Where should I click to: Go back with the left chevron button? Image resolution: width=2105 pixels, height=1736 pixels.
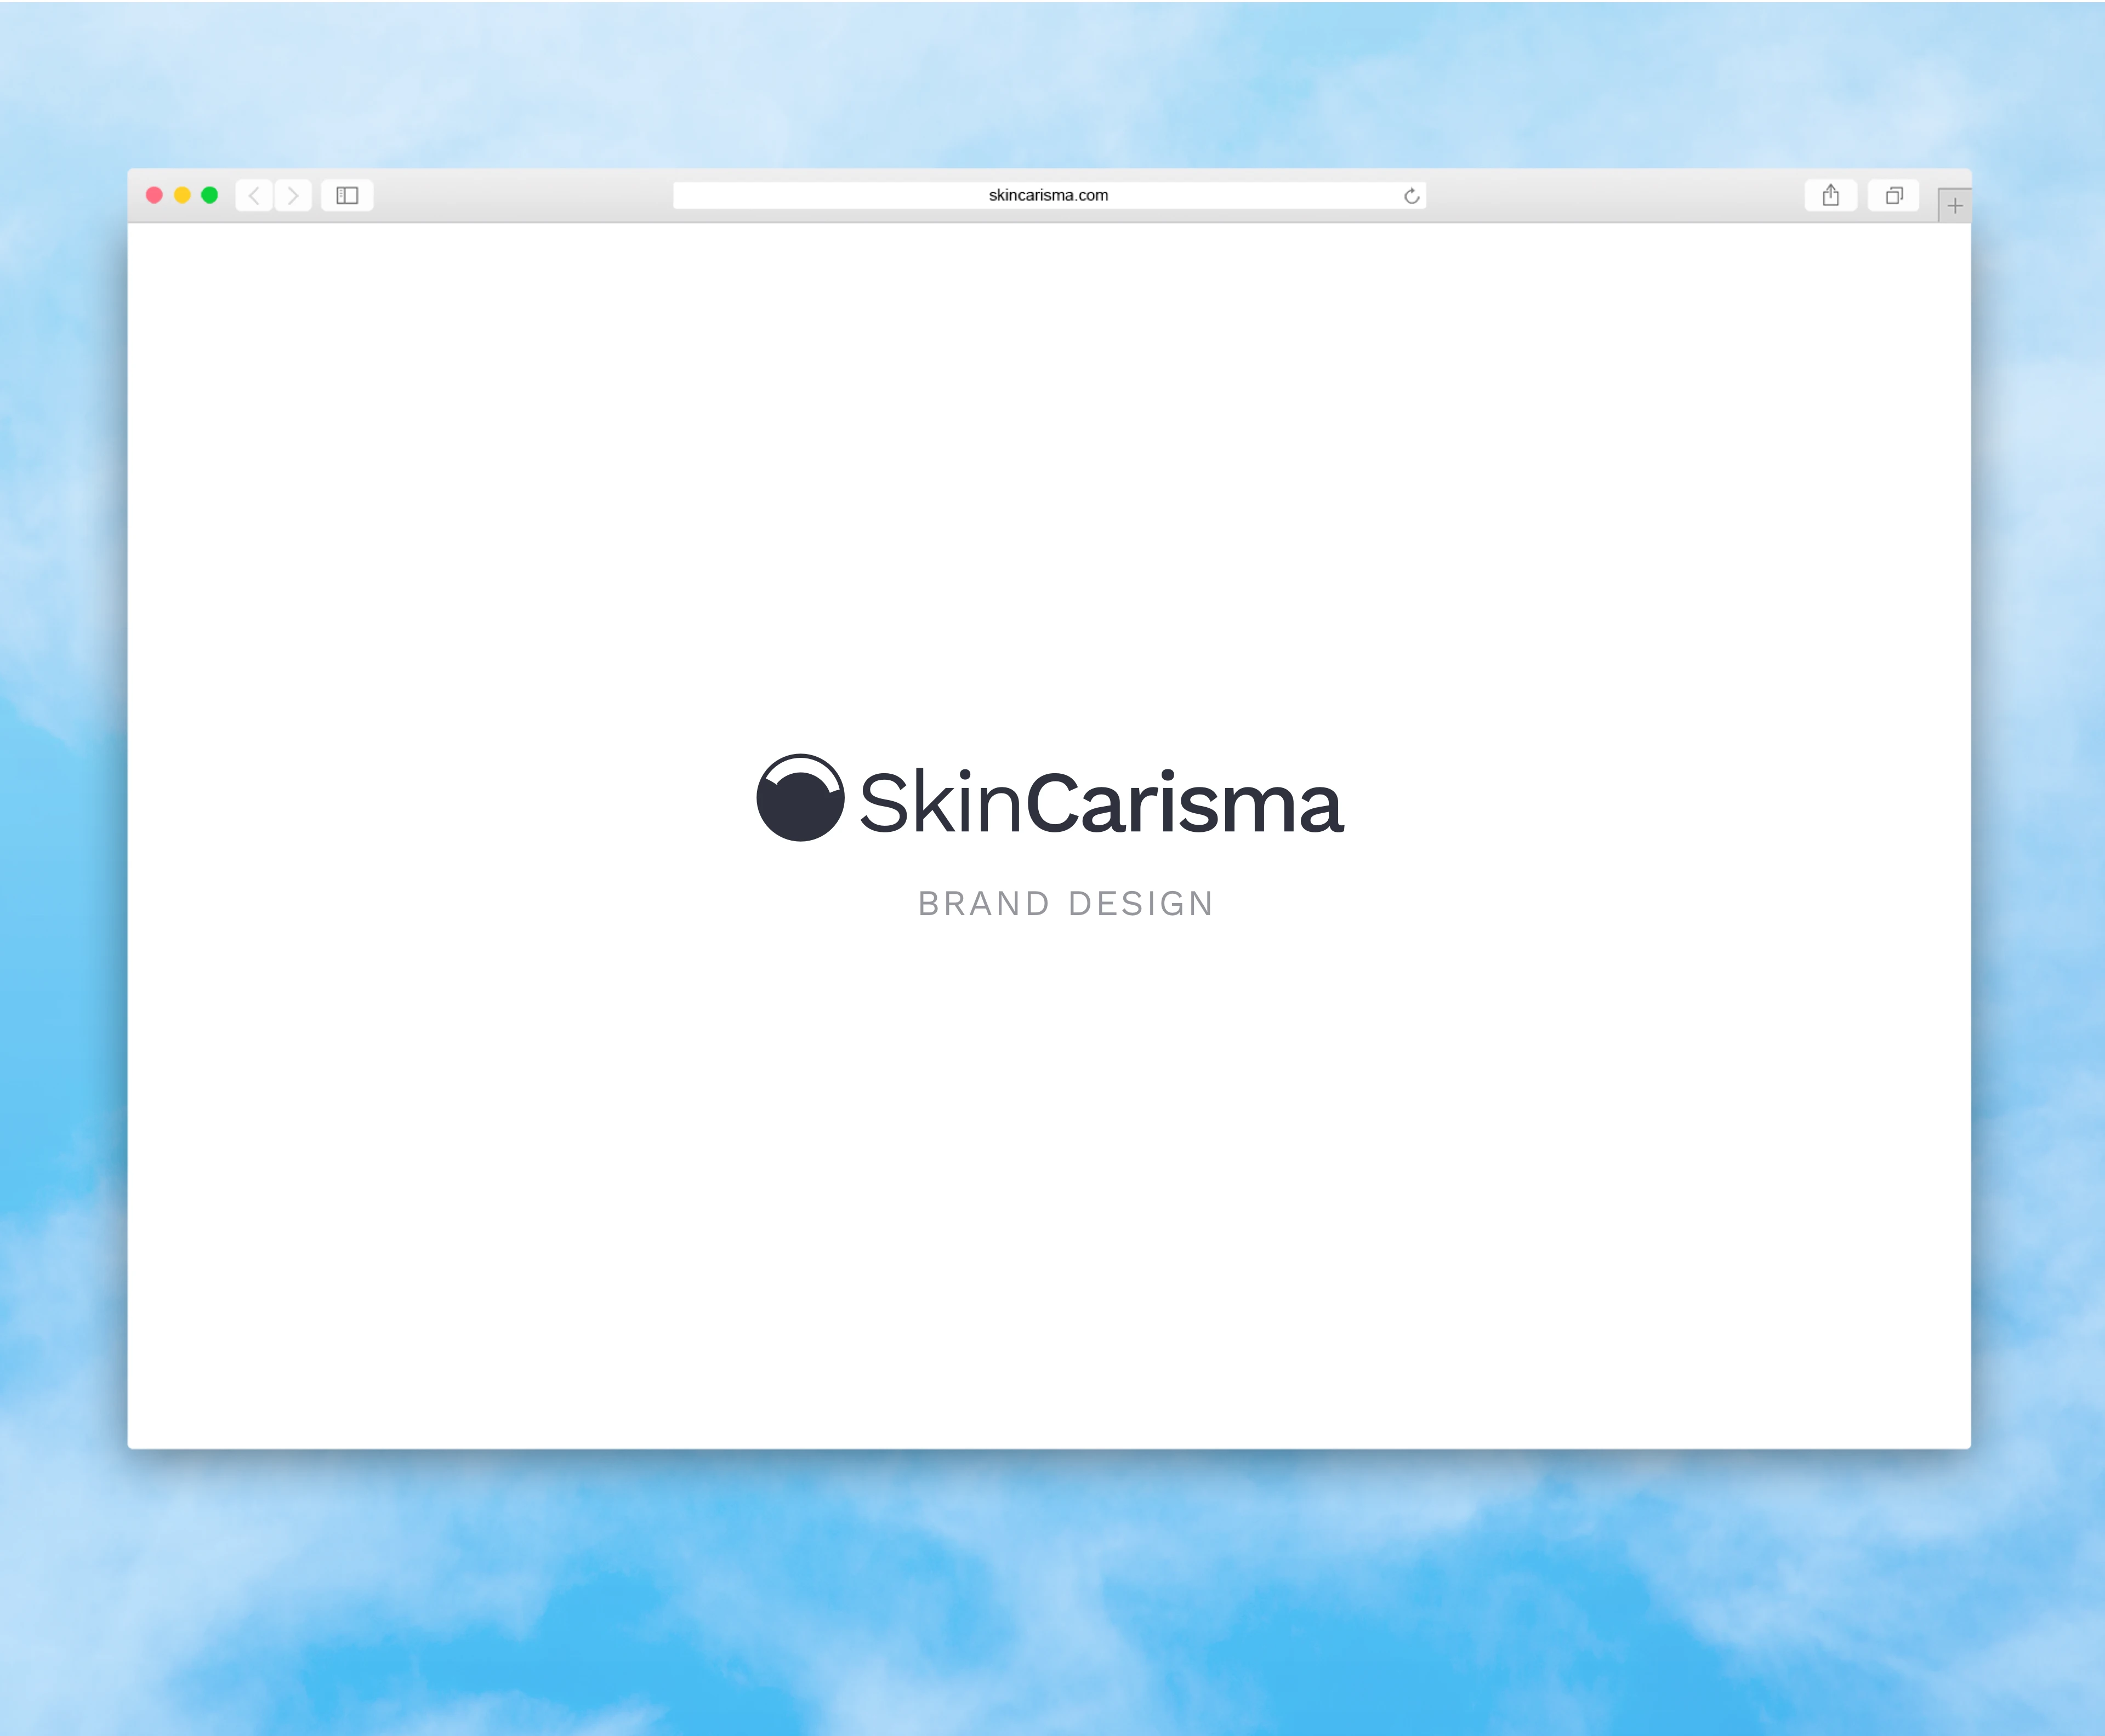coord(254,196)
